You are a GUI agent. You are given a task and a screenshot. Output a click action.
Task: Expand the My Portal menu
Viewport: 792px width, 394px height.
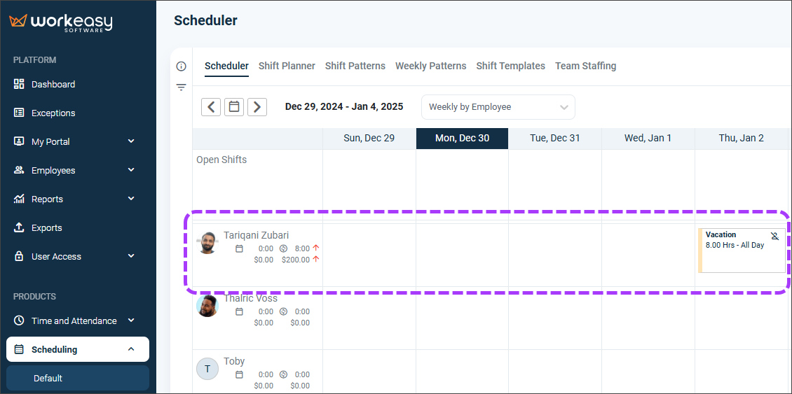pyautogui.click(x=131, y=142)
